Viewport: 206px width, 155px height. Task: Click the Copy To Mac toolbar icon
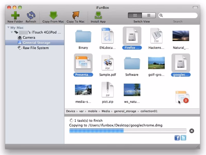point(75,15)
